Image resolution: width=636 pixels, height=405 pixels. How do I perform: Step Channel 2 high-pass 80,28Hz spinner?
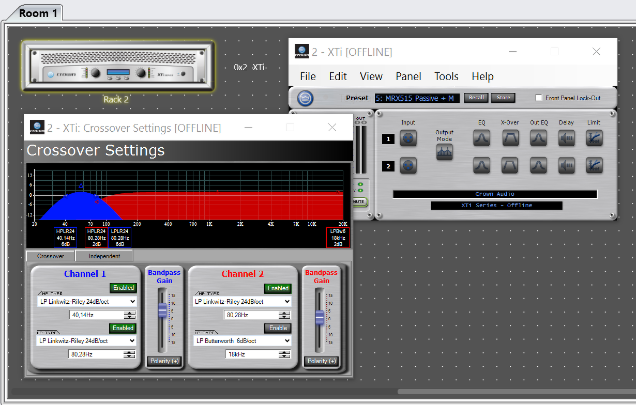[284, 315]
